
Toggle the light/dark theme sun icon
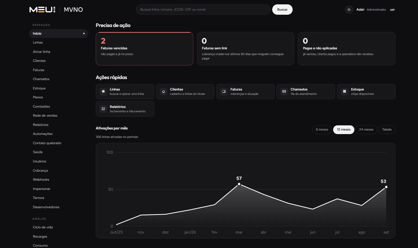(349, 10)
